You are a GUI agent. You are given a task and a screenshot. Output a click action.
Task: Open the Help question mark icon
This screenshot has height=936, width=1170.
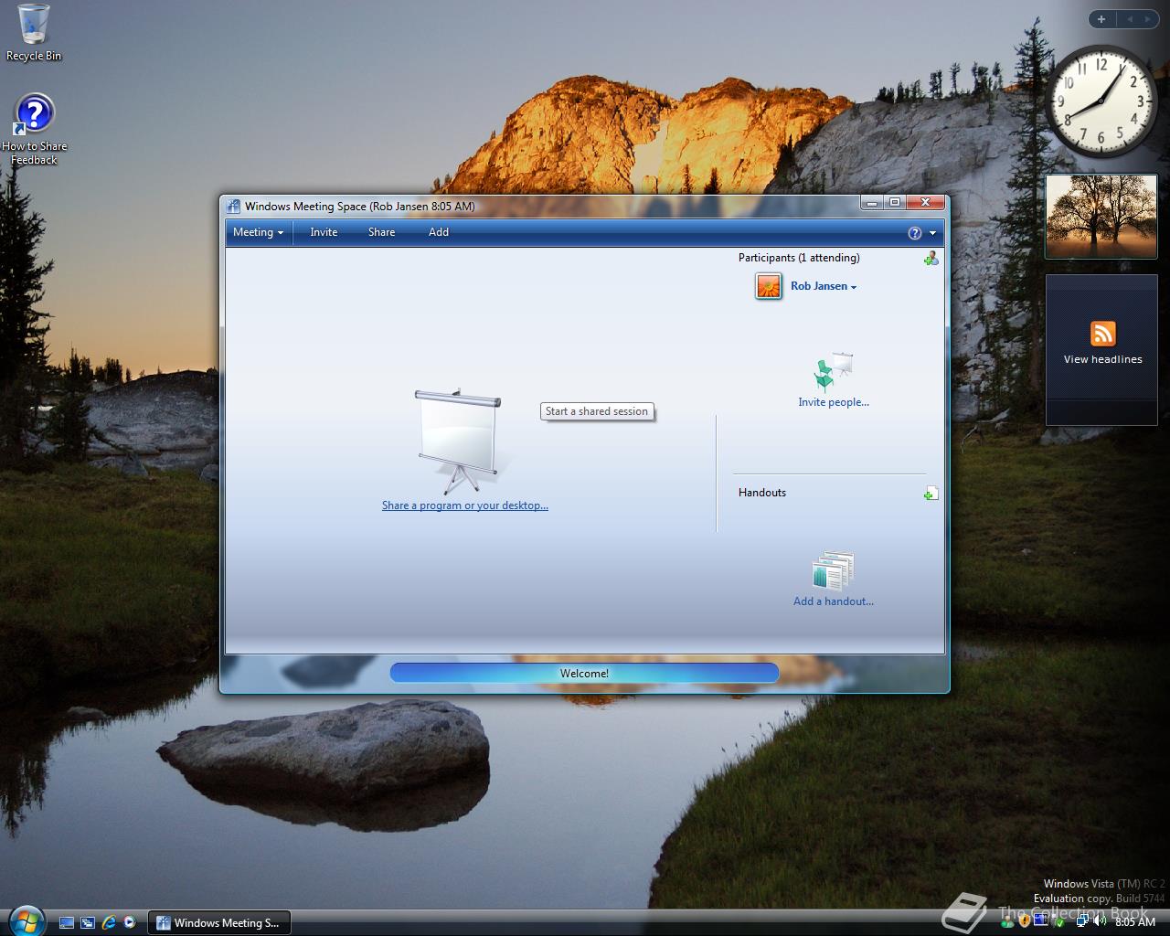914,233
